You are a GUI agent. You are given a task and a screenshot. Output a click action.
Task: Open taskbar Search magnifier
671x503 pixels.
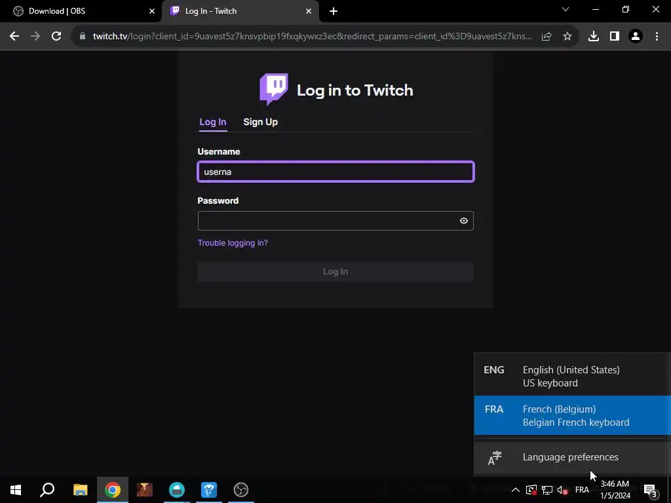(x=47, y=490)
